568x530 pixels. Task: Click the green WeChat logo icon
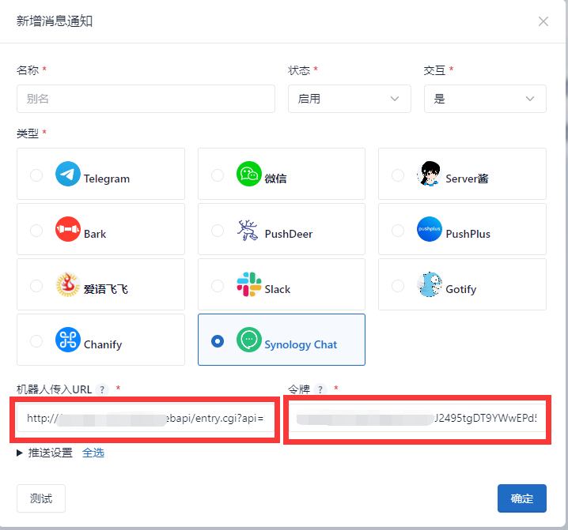(x=249, y=174)
